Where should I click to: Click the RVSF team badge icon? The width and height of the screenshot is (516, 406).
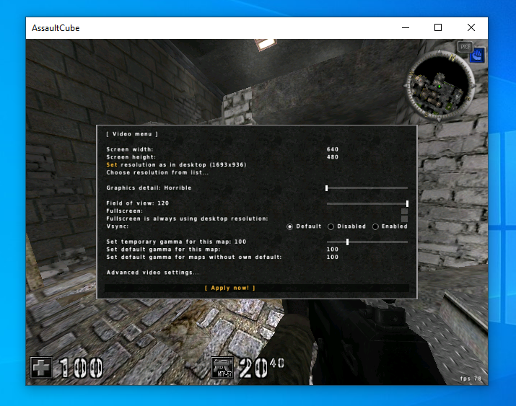point(464,48)
